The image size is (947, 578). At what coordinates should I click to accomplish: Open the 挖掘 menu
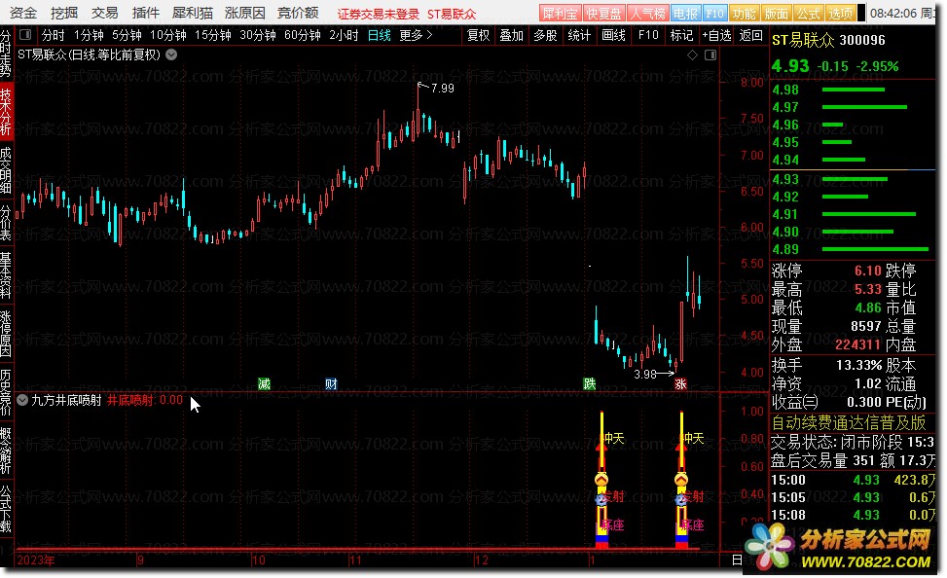64,13
